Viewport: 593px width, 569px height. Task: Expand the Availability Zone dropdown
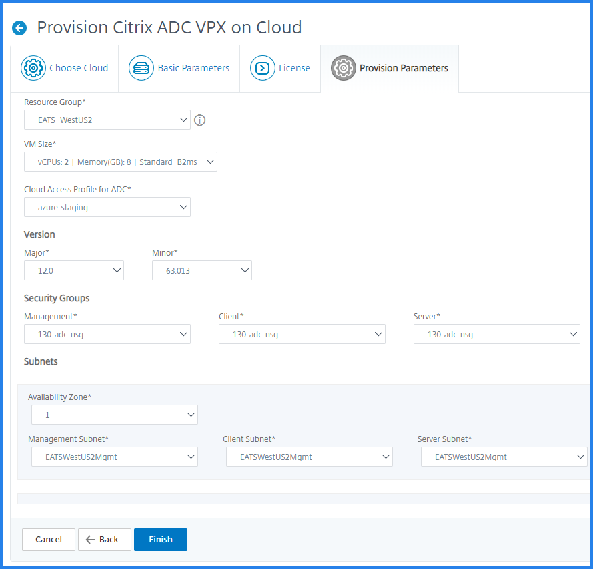pyautogui.click(x=115, y=415)
